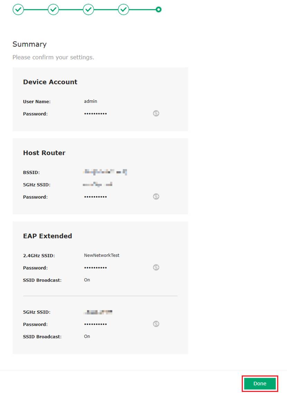Click the SSID Broadcast On status for 2.4GHz

87,280
